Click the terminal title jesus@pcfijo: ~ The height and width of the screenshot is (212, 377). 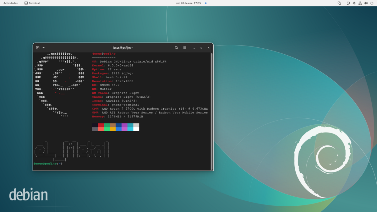[123, 48]
